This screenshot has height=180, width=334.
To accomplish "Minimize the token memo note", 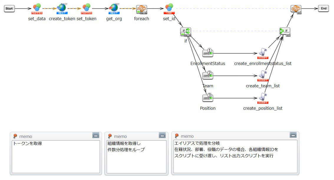I will pos(96,135).
